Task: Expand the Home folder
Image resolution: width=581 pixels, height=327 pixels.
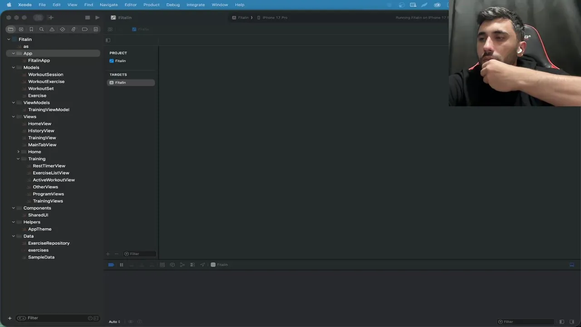Action: pyautogui.click(x=18, y=152)
